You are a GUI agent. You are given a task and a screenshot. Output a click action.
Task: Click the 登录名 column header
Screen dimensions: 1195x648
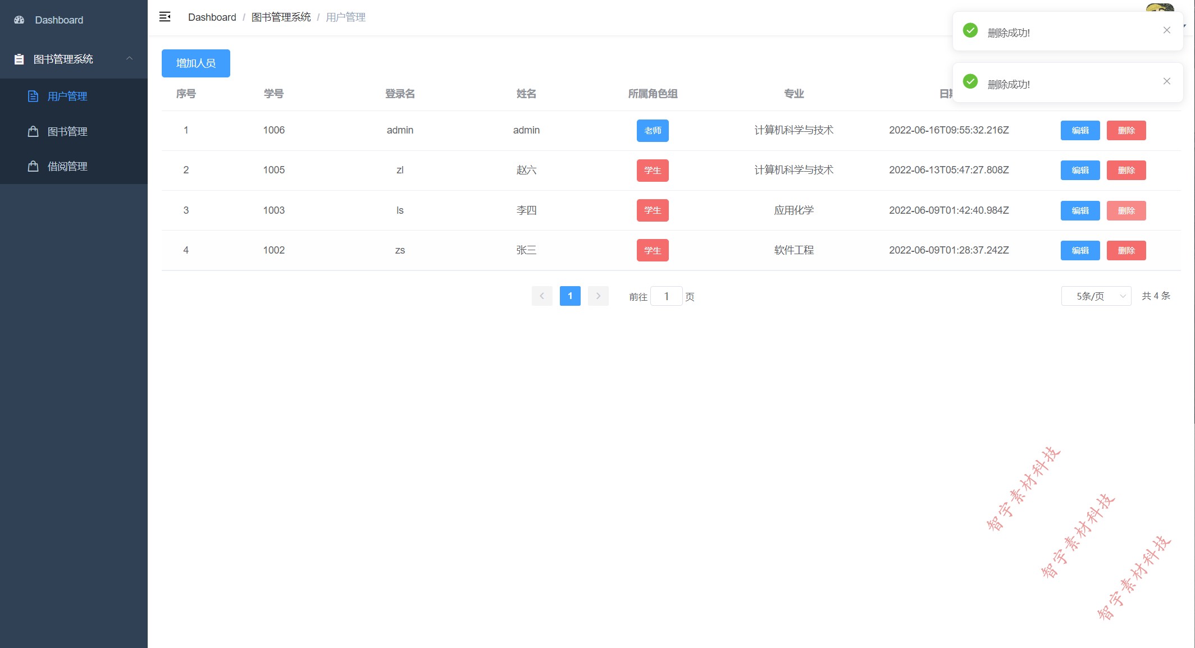(x=400, y=94)
